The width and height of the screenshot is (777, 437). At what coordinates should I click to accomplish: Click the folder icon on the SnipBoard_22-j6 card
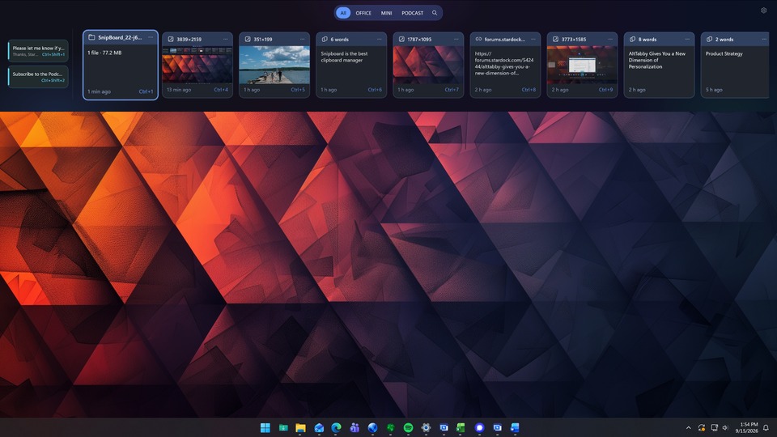click(x=91, y=37)
